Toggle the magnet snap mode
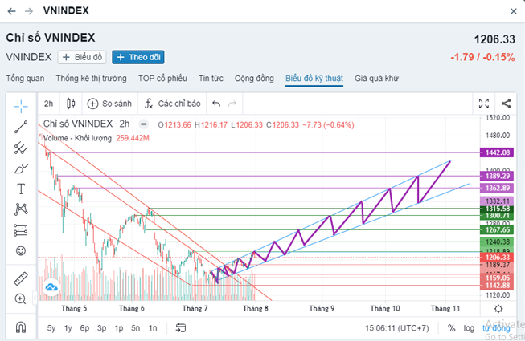This screenshot has width=525, height=341. point(21,327)
